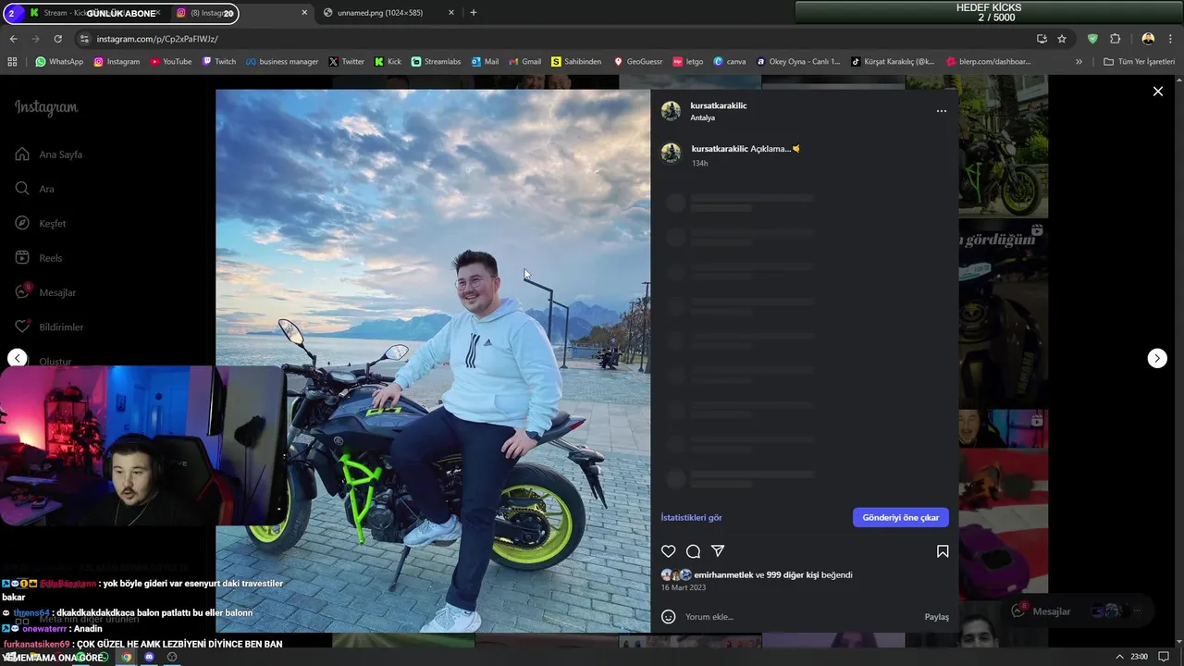This screenshot has height=666, width=1184.
Task: Go to the next post arrow
Action: point(1157,358)
